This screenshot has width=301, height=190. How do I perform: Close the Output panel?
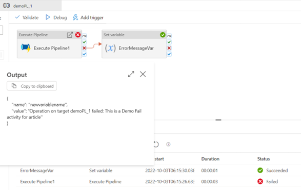coord(143,74)
